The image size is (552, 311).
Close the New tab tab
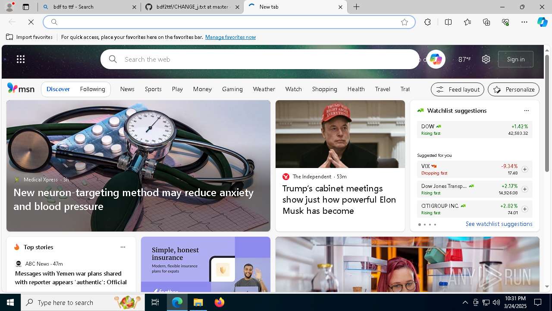(340, 7)
